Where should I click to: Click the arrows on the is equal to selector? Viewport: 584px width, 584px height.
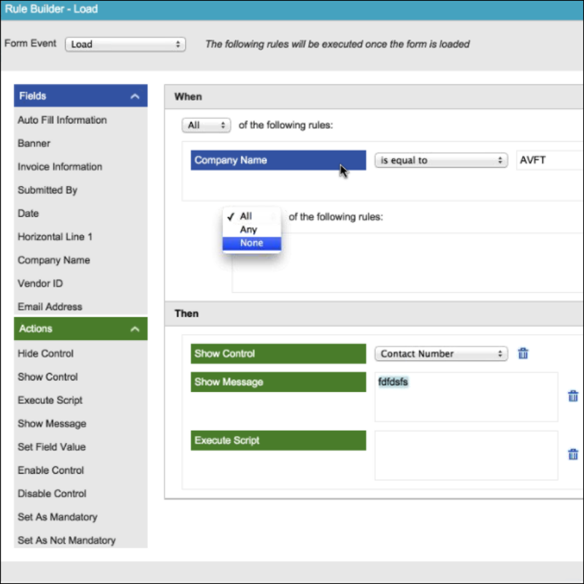(x=501, y=160)
